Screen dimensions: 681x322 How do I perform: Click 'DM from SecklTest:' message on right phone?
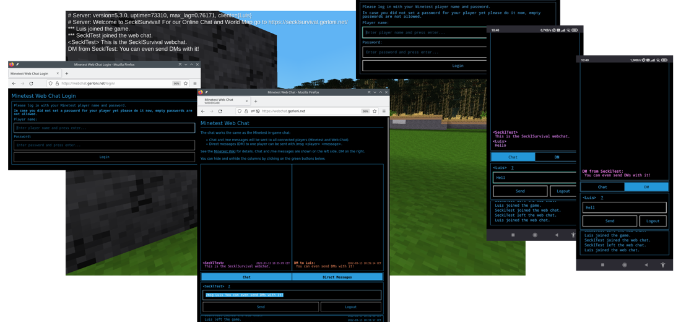602,171
